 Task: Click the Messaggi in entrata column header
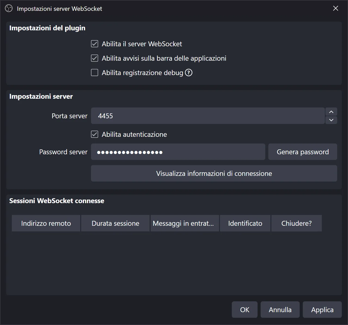[185, 223]
